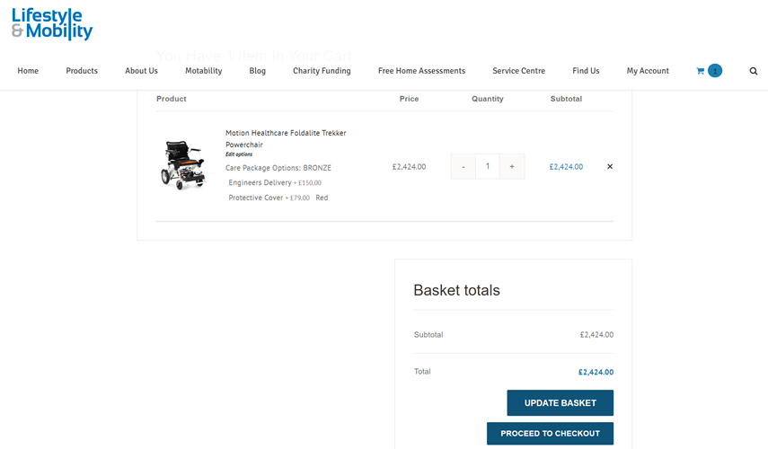
Task: Open the powerchair product thumbnail
Action: tap(182, 165)
